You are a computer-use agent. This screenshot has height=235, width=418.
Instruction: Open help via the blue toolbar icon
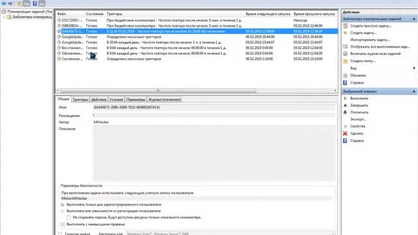[x=35, y=3]
